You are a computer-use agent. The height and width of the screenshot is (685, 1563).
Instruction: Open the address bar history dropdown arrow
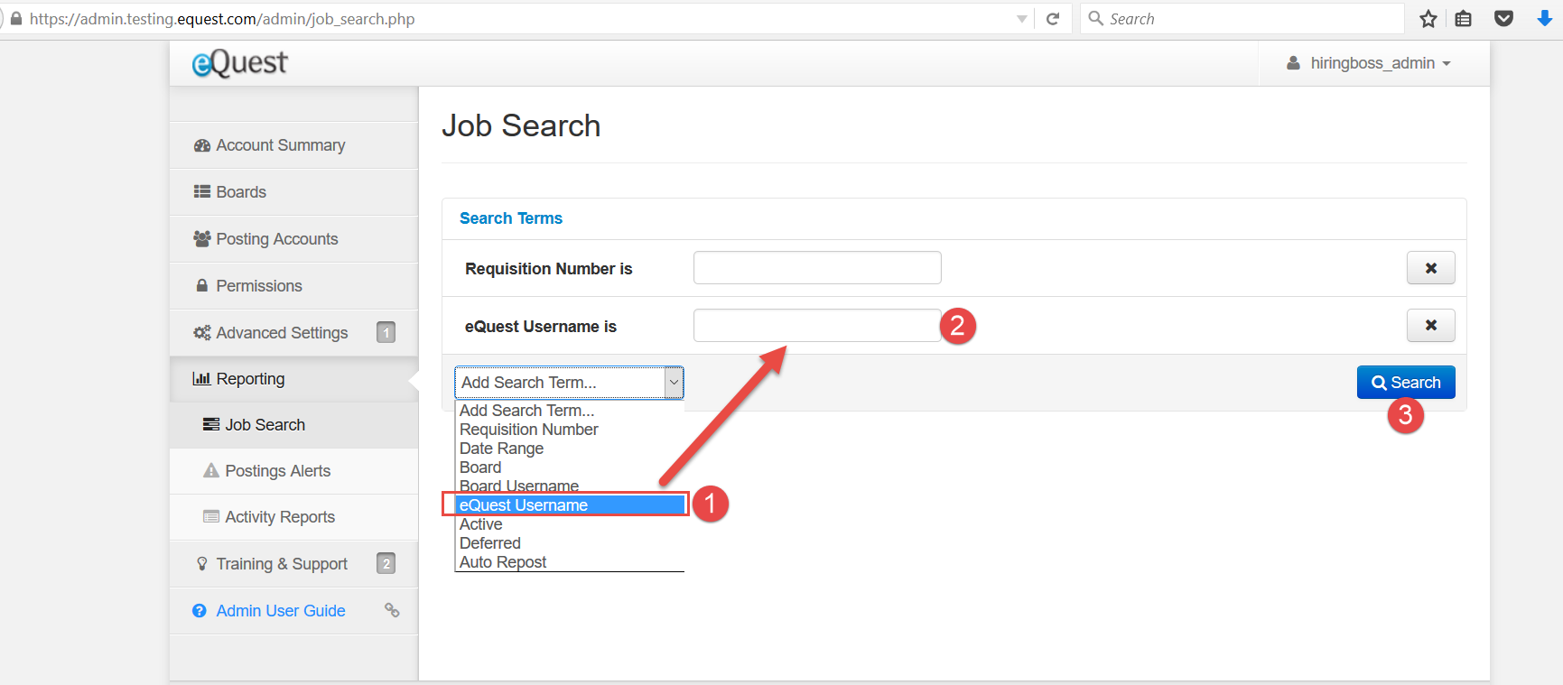click(1022, 19)
